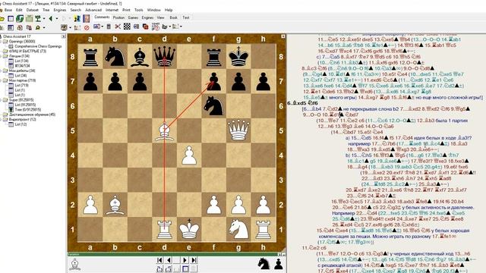This screenshot has width=486, height=273.
Task: Step back one move
Action: pyautogui.click(x=169, y=260)
